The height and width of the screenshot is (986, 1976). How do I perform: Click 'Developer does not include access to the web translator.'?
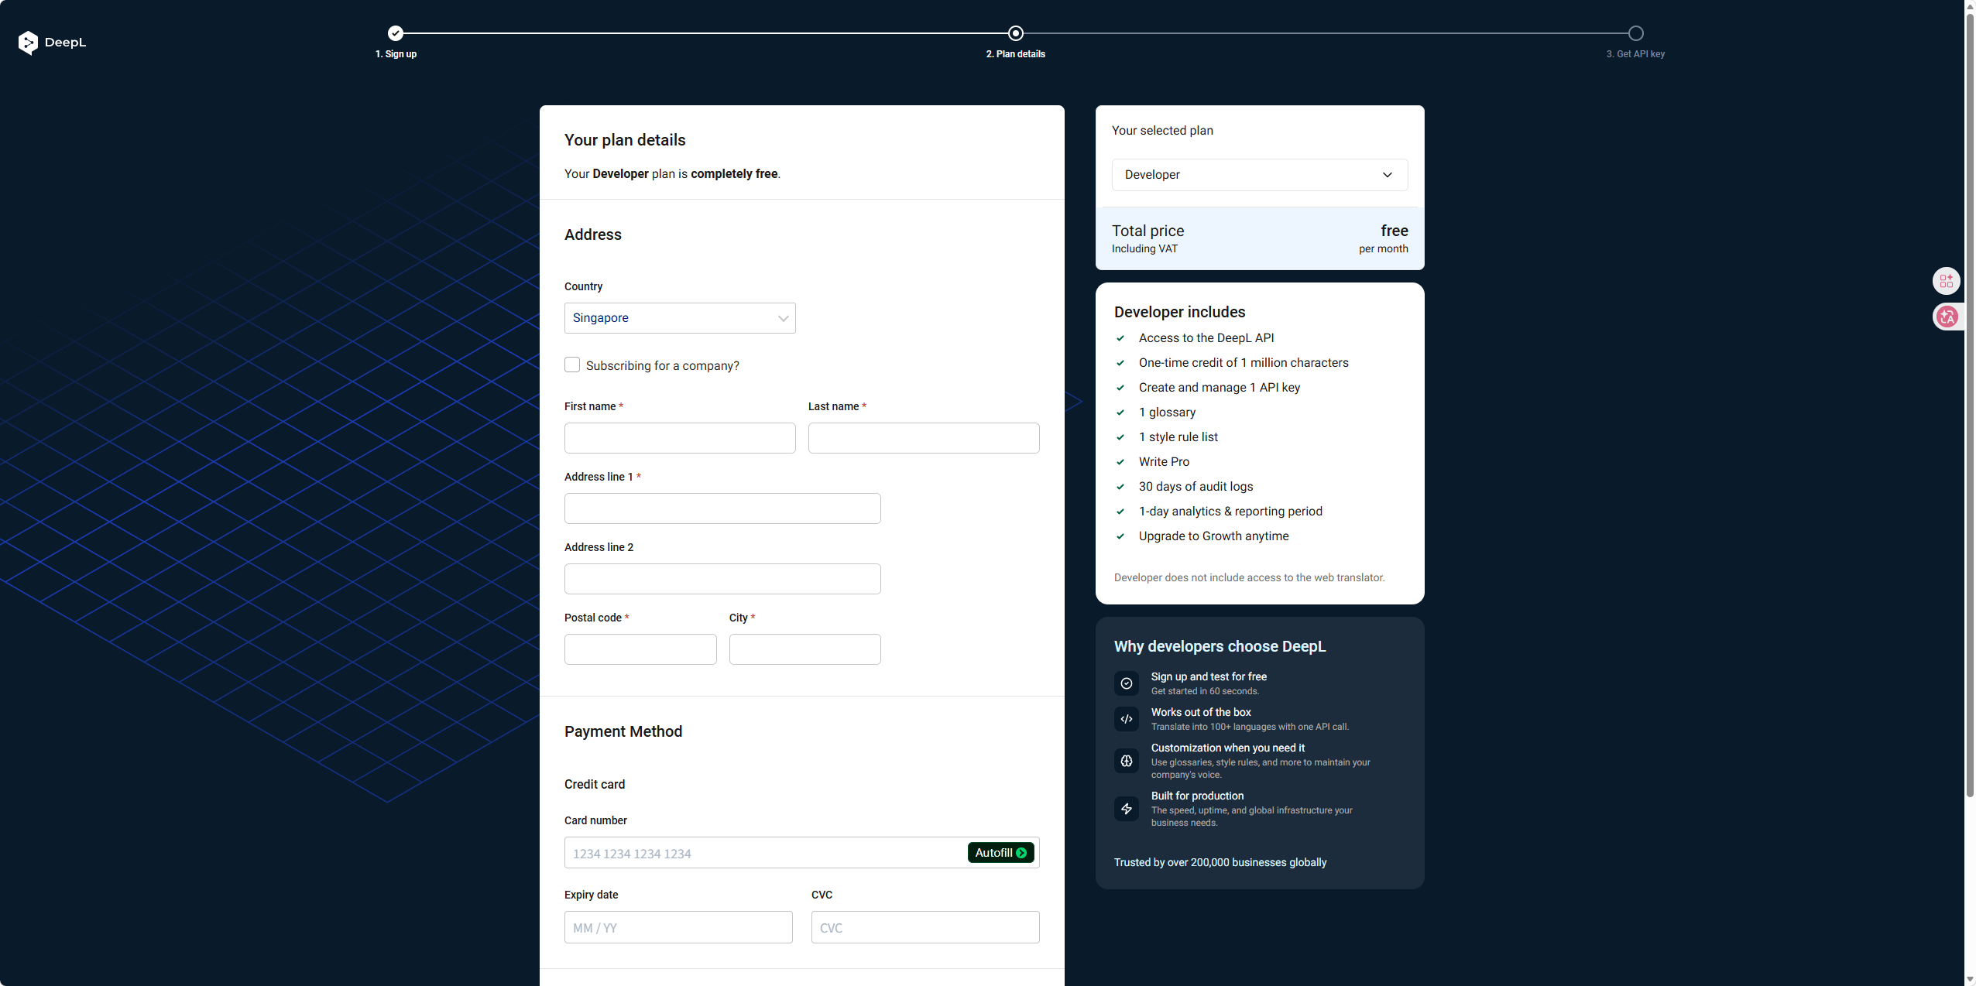pyautogui.click(x=1250, y=577)
